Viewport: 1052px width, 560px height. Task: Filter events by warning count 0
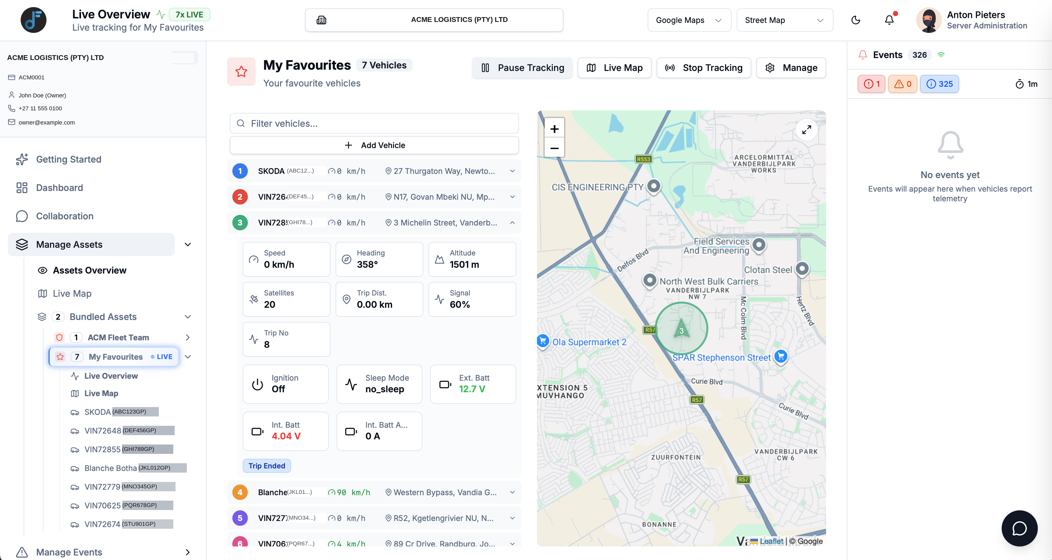903,84
